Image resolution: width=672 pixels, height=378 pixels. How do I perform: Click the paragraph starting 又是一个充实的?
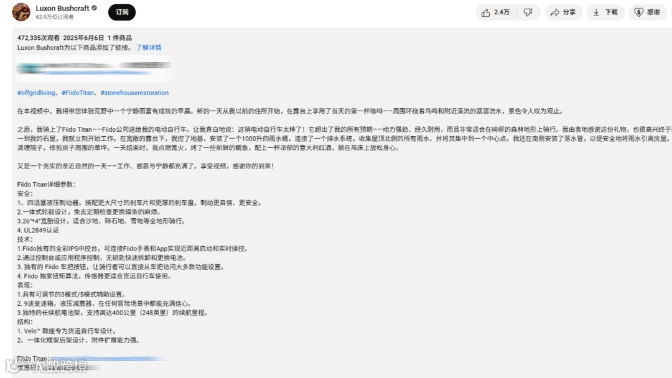[145, 166]
